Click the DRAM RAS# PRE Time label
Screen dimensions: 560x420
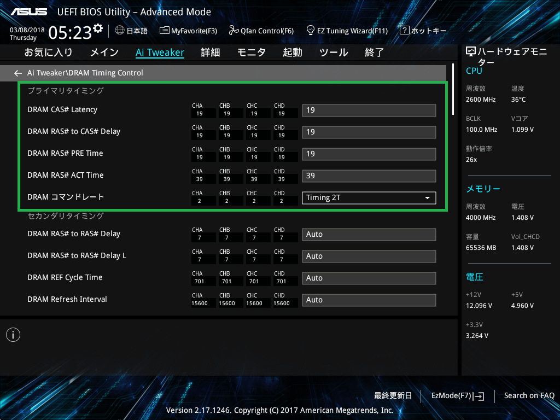[66, 153]
